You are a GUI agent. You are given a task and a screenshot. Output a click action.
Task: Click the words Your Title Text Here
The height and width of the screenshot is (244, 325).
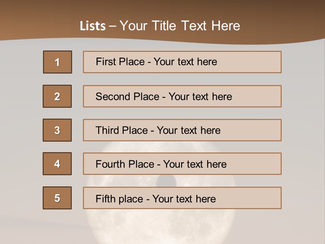pyautogui.click(x=180, y=26)
